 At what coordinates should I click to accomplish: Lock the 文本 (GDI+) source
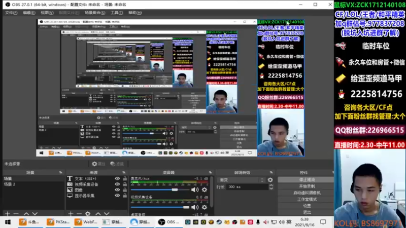pyautogui.click(x=125, y=178)
